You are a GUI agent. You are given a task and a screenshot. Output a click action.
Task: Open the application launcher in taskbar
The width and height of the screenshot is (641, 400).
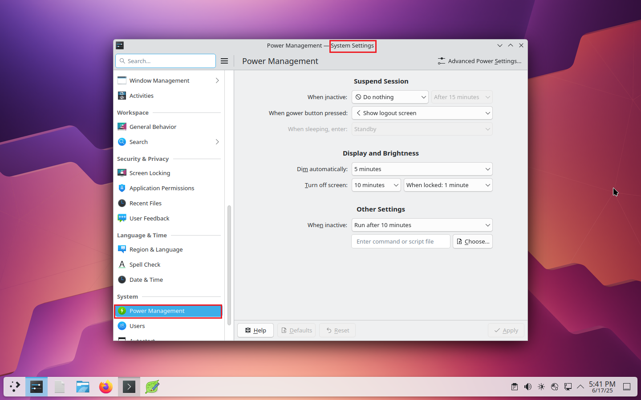15,387
